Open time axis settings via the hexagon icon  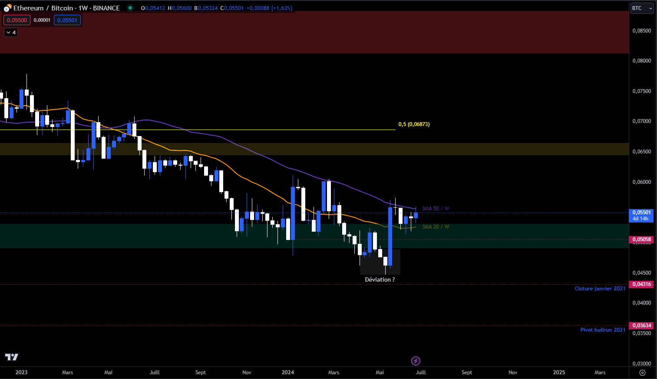click(x=643, y=372)
